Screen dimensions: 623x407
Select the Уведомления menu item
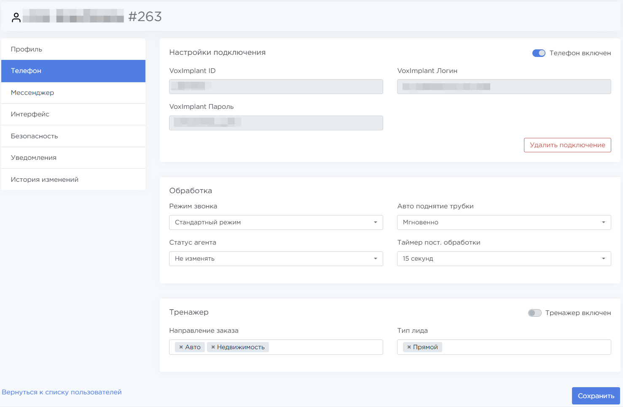(73, 158)
